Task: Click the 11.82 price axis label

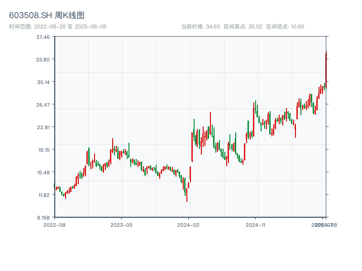Action: point(43,195)
